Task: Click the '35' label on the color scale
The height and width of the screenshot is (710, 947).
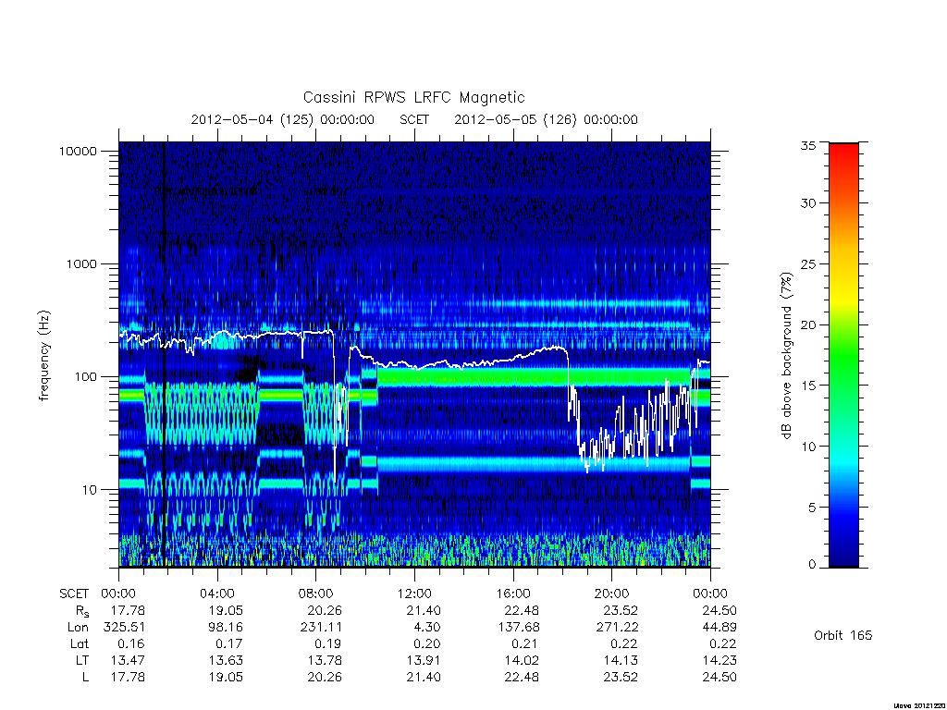Action: coord(808,145)
